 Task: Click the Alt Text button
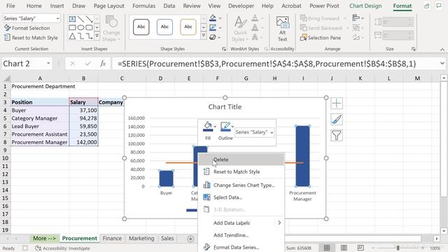(282, 29)
